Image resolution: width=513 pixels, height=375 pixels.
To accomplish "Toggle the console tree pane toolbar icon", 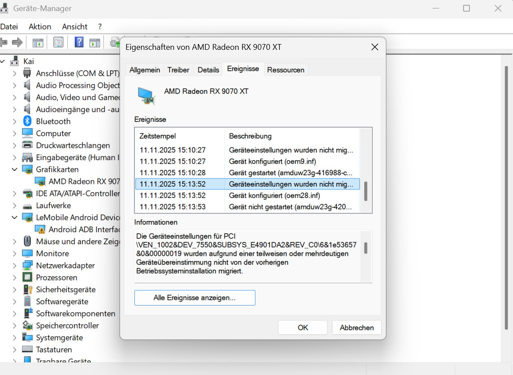I will (38, 43).
